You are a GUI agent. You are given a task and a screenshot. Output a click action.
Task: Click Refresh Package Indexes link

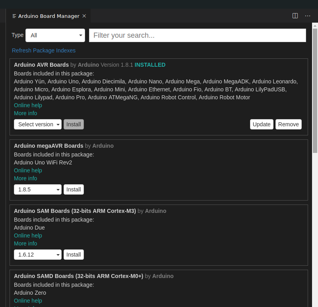tap(44, 50)
